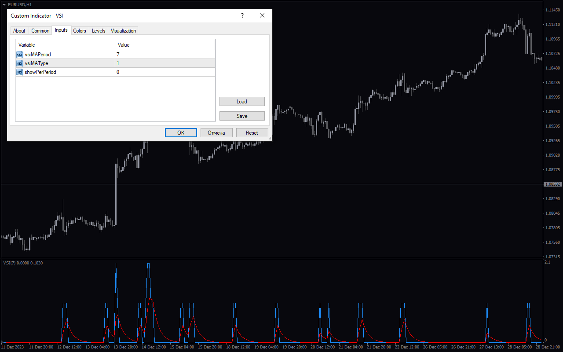
Task: Click the 28 Dec 21:00 time label
Action: [x=548, y=347]
